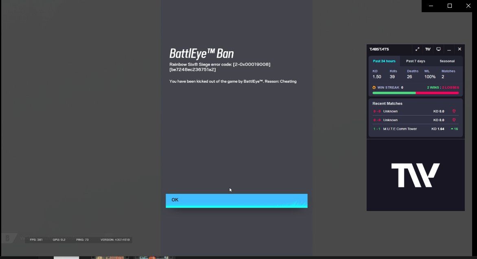Maximize the game window
Screen dimensions: 477x259
coord(450,6)
